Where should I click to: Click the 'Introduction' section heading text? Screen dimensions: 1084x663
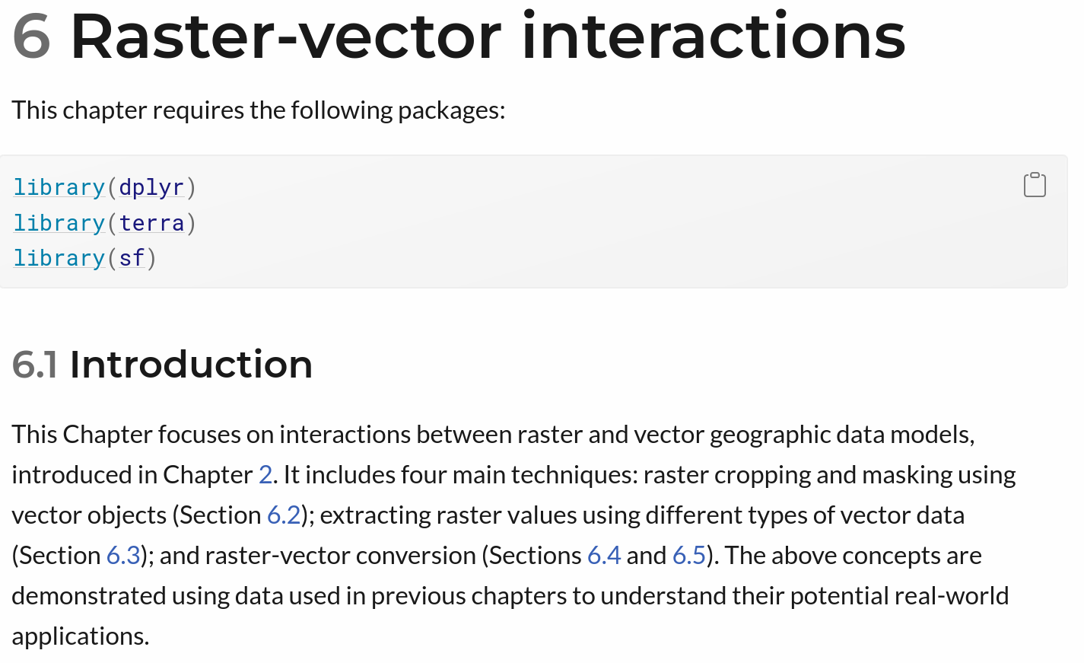[x=191, y=365]
